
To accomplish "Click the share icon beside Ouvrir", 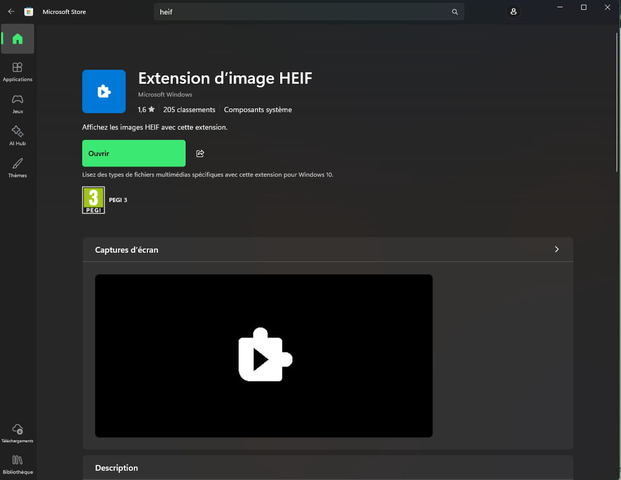I will [200, 153].
